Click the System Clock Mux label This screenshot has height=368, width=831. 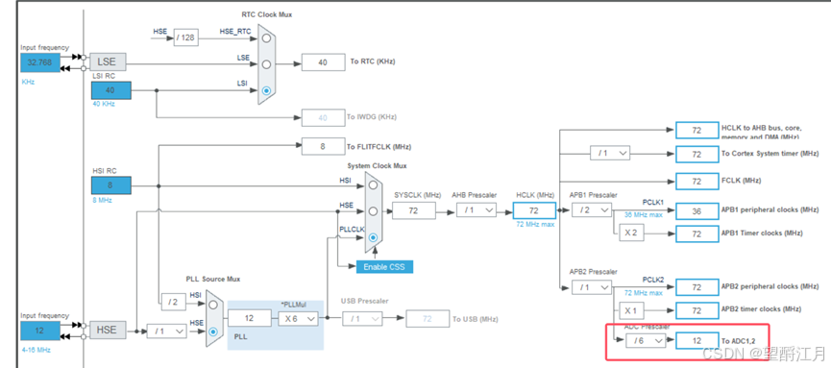tap(377, 165)
